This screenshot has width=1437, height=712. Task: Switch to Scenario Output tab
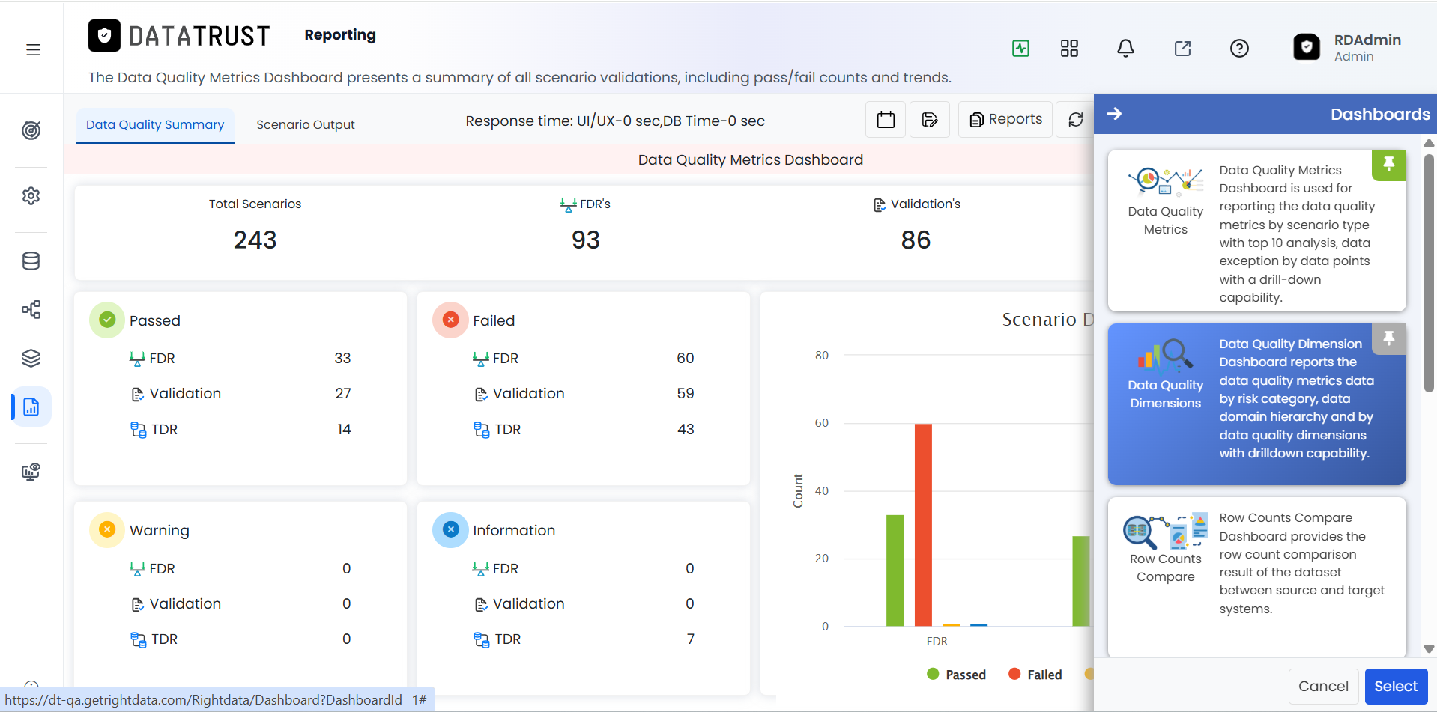pyautogui.click(x=306, y=125)
